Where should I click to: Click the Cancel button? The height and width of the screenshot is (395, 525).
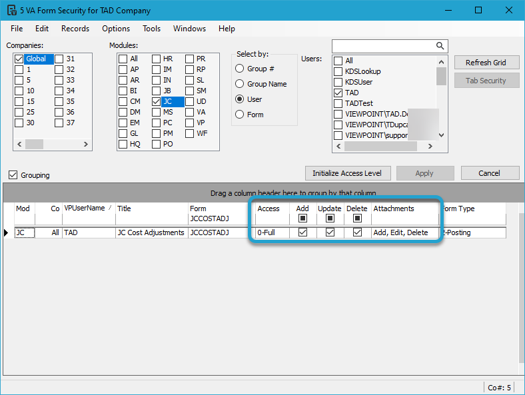coord(490,173)
